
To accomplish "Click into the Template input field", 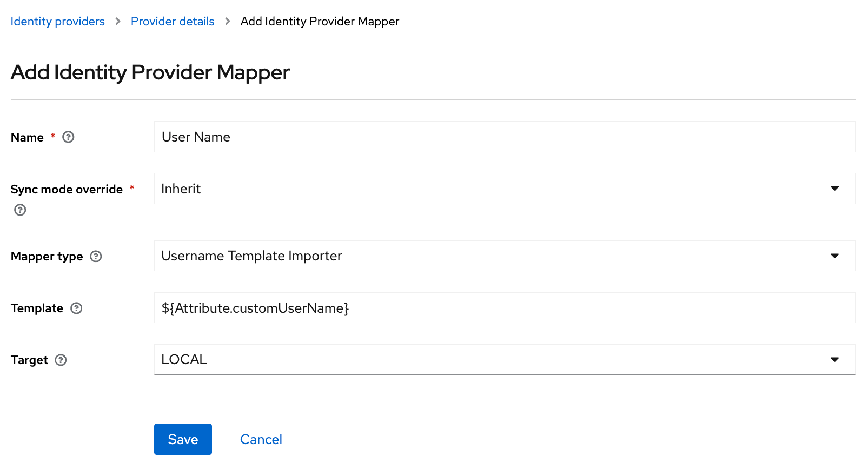I will pos(505,307).
